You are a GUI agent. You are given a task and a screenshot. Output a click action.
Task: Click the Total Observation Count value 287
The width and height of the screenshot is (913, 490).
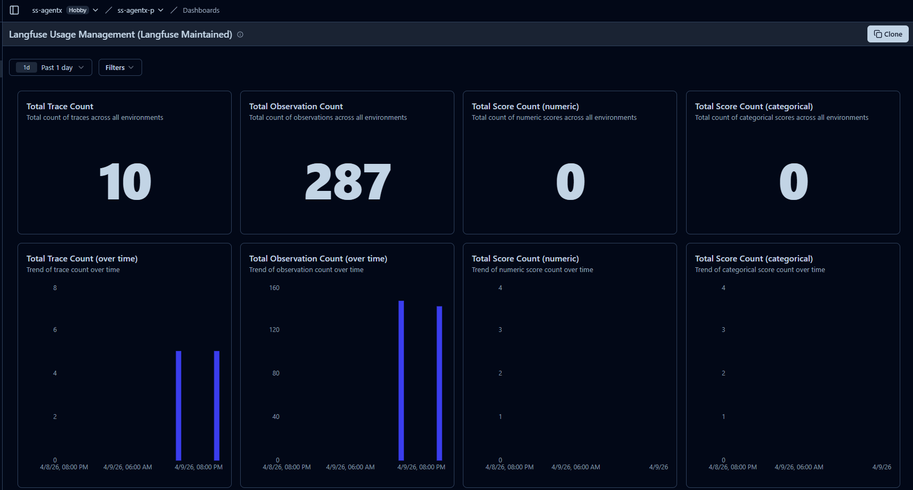click(x=347, y=182)
